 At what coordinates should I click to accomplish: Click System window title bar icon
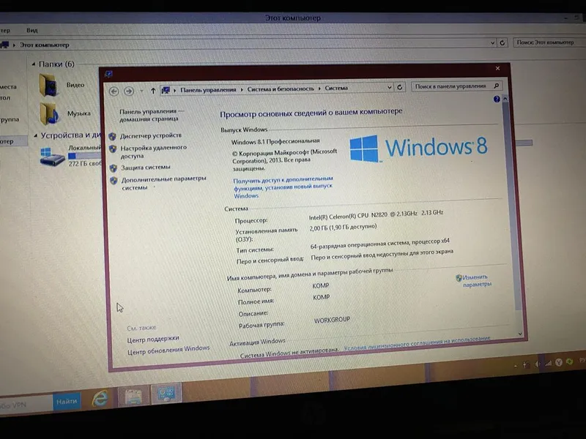108,74
